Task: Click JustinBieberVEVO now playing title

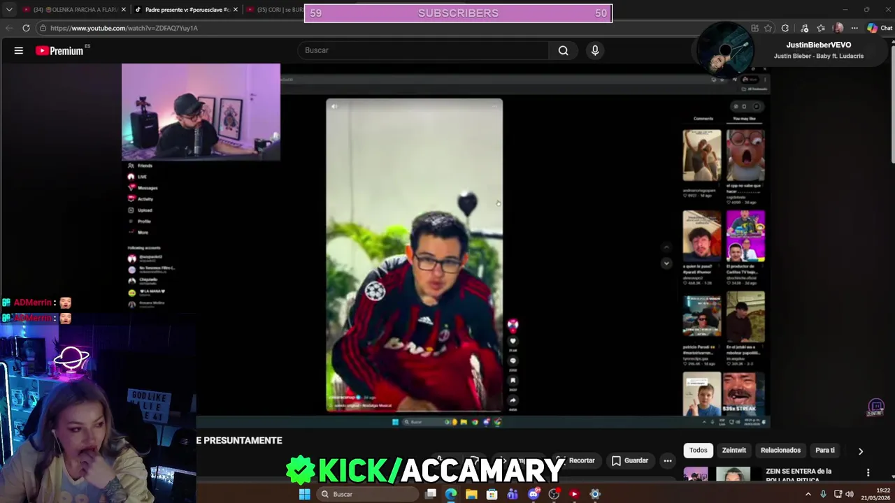Action: 818,45
